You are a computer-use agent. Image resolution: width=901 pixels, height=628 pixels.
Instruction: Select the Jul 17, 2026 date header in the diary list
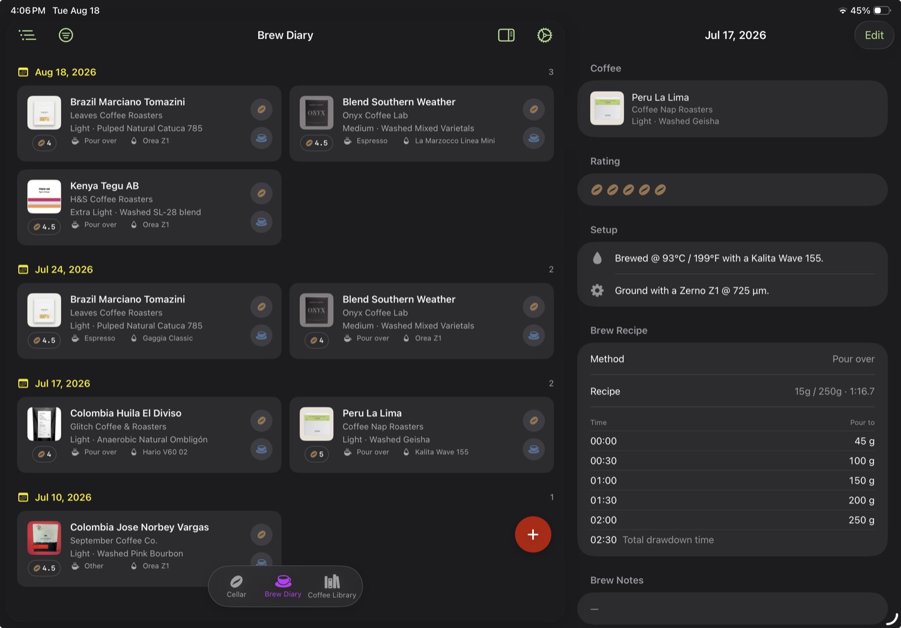(x=62, y=383)
